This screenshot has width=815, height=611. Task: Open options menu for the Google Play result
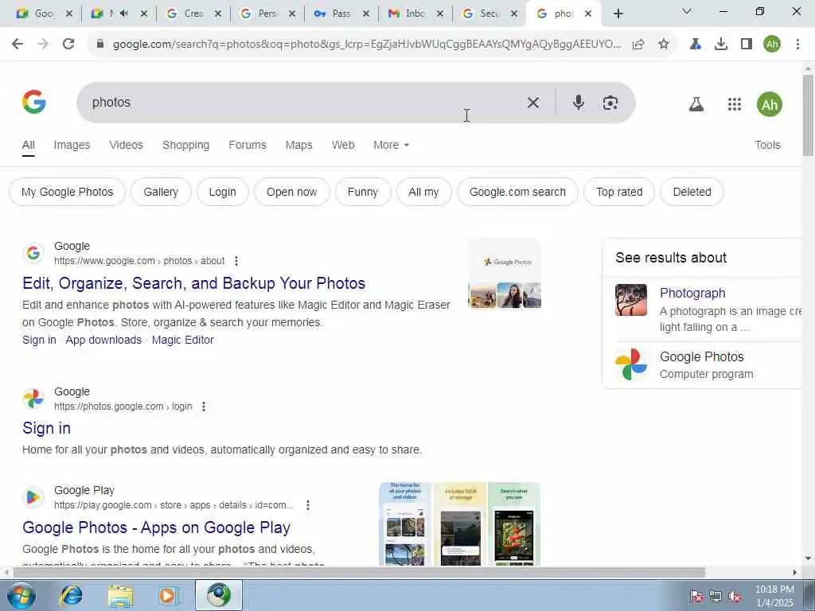(x=308, y=505)
